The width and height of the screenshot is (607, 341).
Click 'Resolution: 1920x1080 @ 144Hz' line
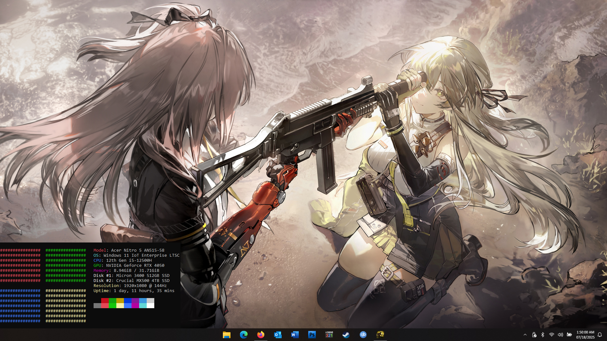pos(130,286)
